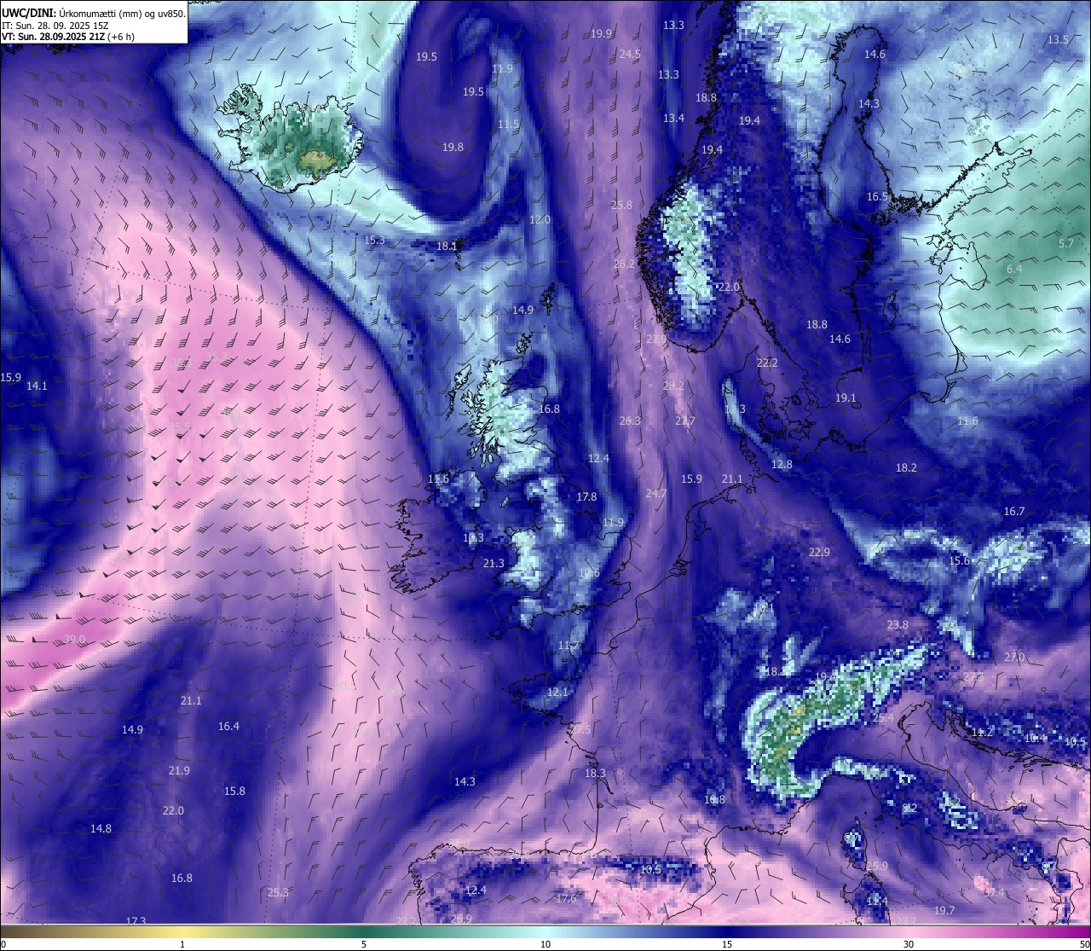
Task: Click the 18.2 value label
Action: (x=906, y=467)
